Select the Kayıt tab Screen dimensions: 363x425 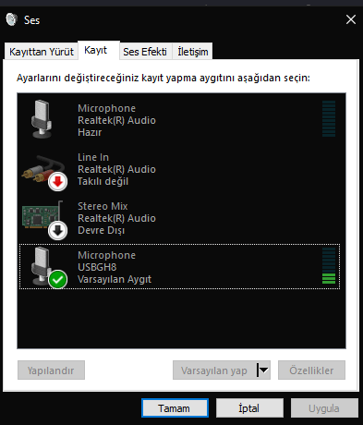[99, 50]
